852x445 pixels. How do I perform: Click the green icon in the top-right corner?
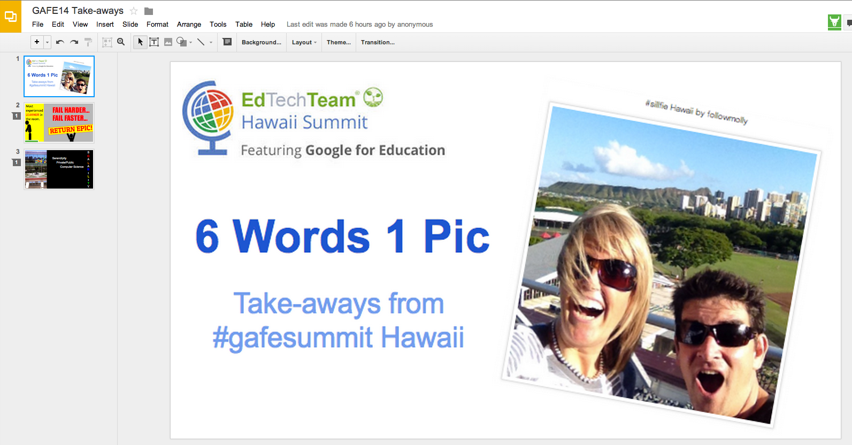coord(834,22)
